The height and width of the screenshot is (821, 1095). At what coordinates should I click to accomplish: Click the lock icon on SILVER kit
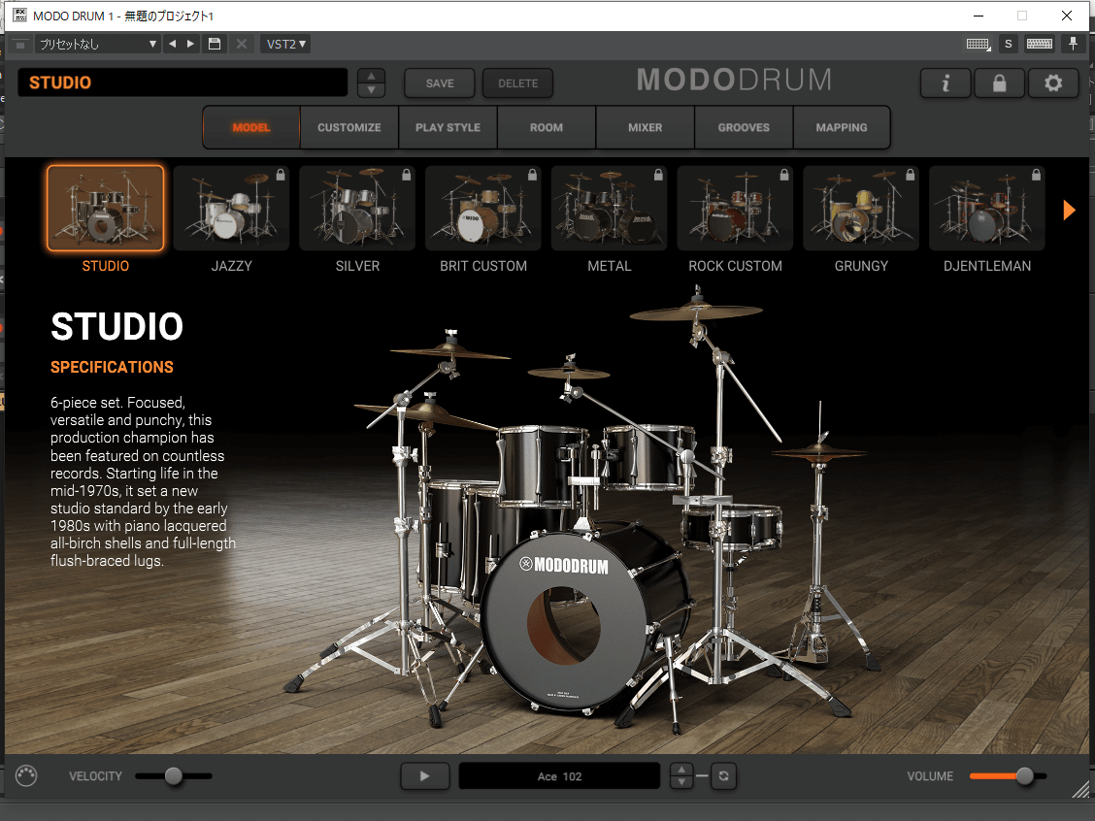click(407, 175)
